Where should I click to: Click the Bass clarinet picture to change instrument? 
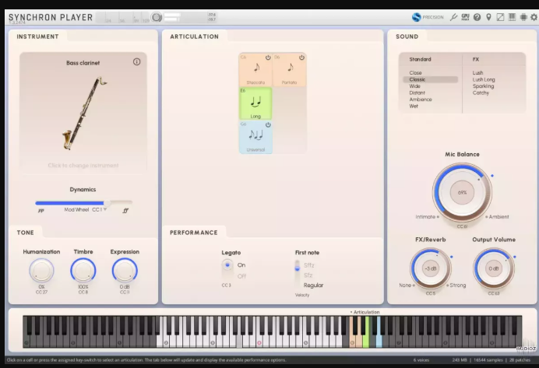pyautogui.click(x=83, y=114)
